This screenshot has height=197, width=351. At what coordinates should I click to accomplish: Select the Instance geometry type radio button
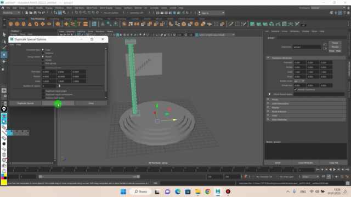tap(43, 53)
